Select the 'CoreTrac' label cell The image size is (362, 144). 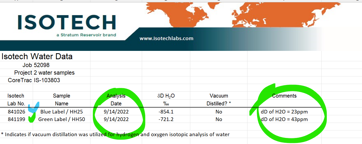pos(20,80)
